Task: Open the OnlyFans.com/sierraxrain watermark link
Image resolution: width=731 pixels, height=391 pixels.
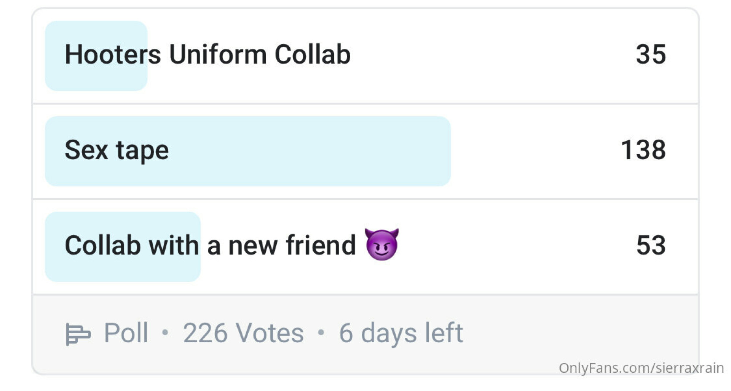Action: coord(641,368)
